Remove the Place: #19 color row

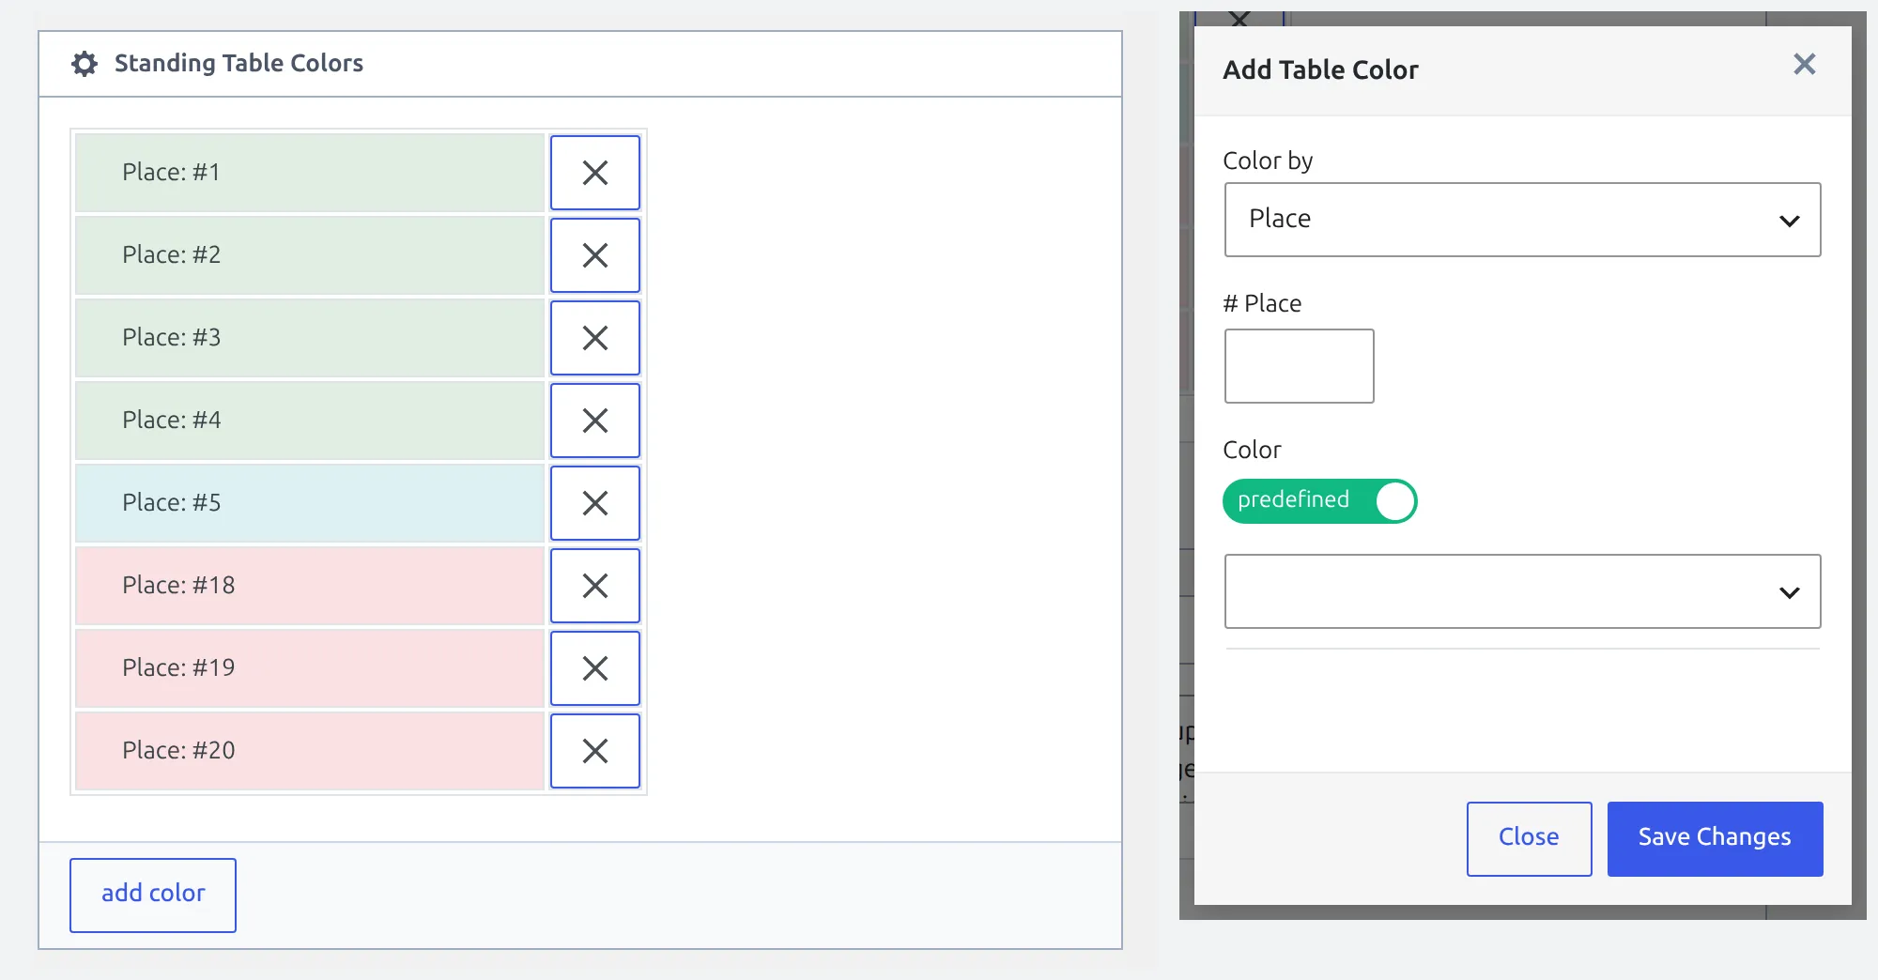(595, 668)
